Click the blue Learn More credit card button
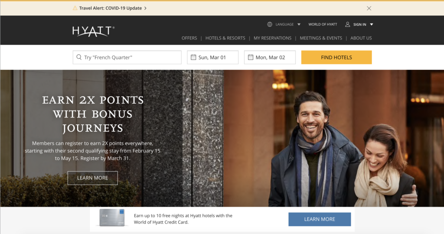444x234 pixels. 320,219
